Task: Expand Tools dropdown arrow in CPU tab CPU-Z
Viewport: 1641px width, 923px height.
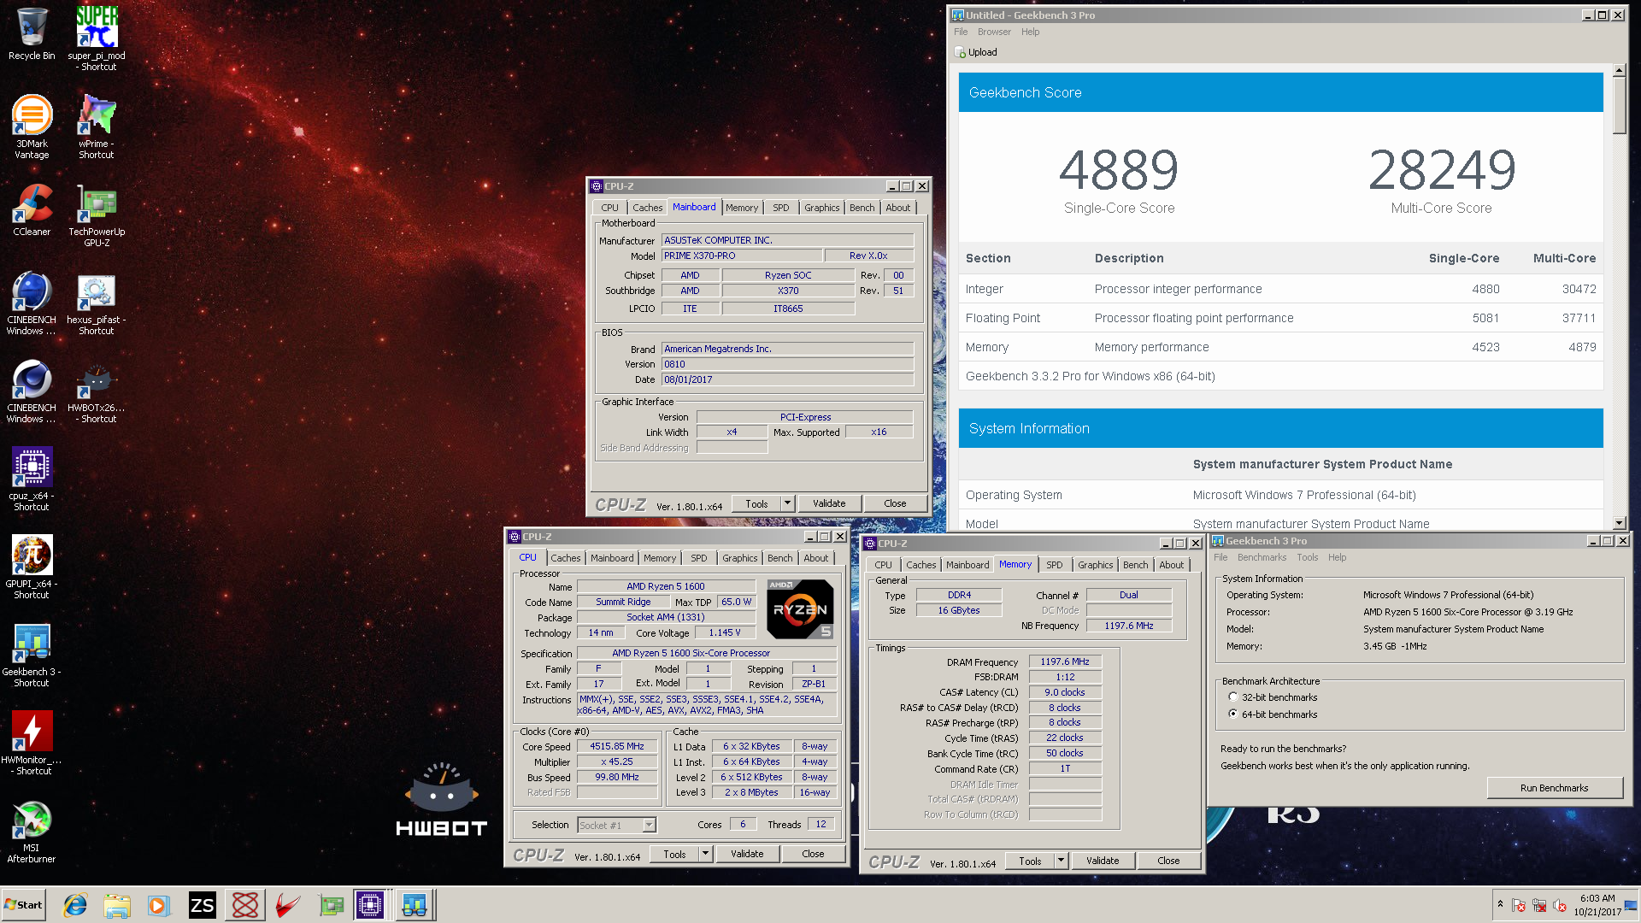Action: (x=705, y=854)
